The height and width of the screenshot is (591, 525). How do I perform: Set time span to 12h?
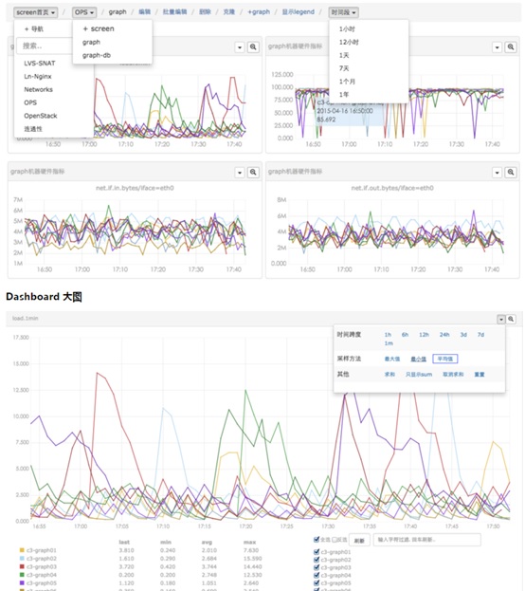(424, 335)
